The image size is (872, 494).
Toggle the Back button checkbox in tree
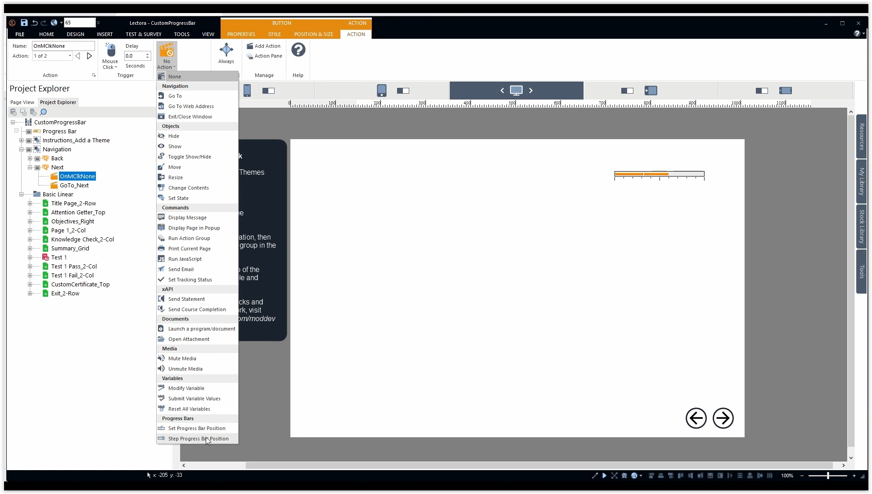tap(37, 159)
